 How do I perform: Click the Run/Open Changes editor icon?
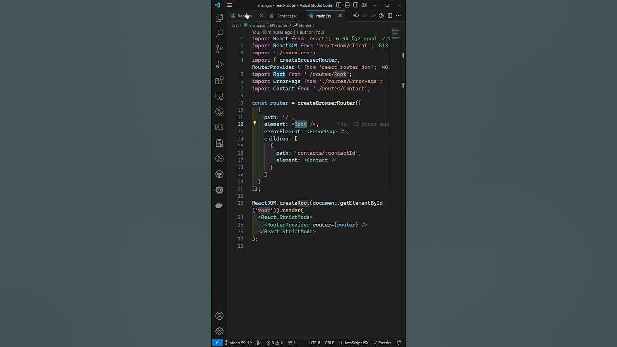point(381,16)
